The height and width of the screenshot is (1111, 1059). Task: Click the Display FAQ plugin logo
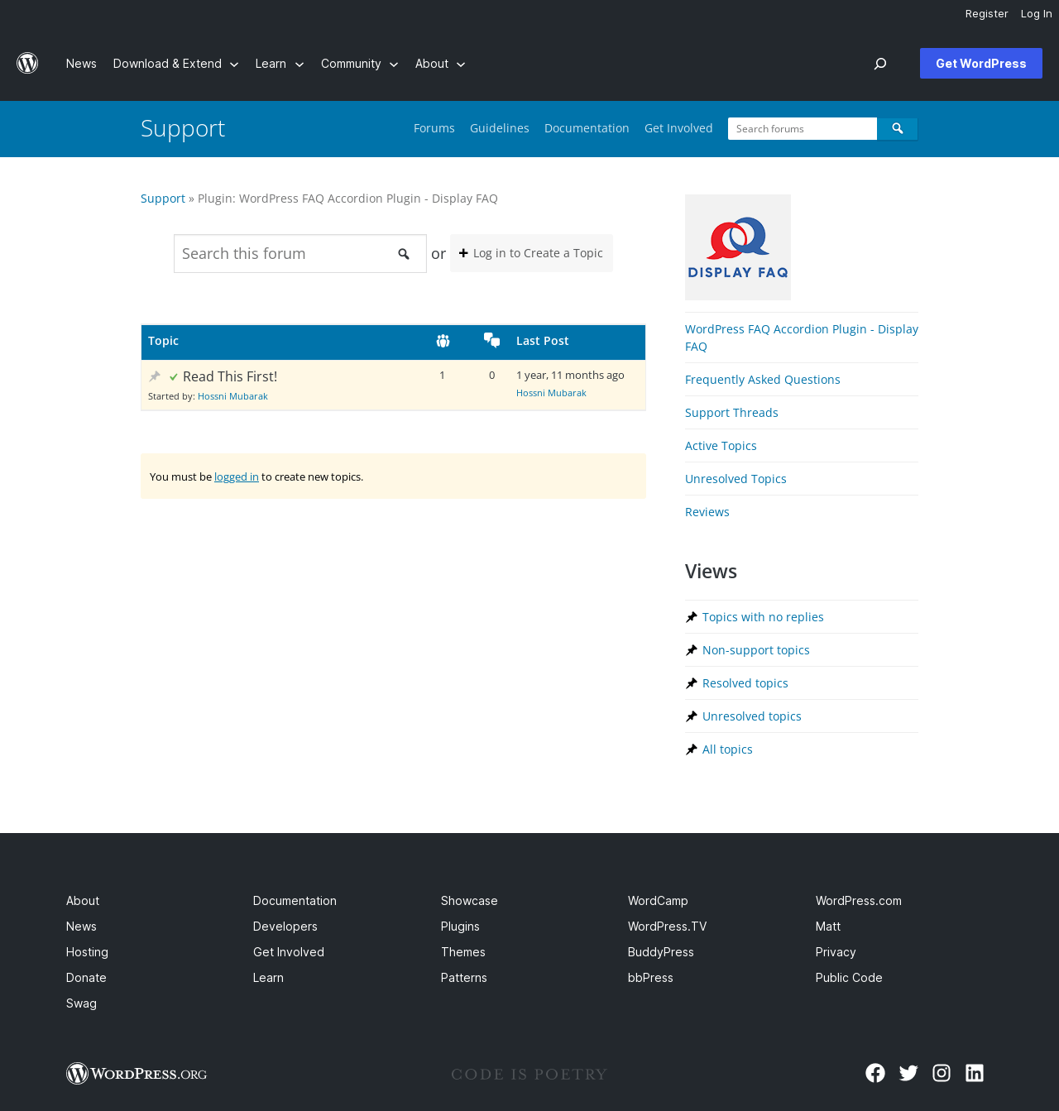tap(738, 247)
